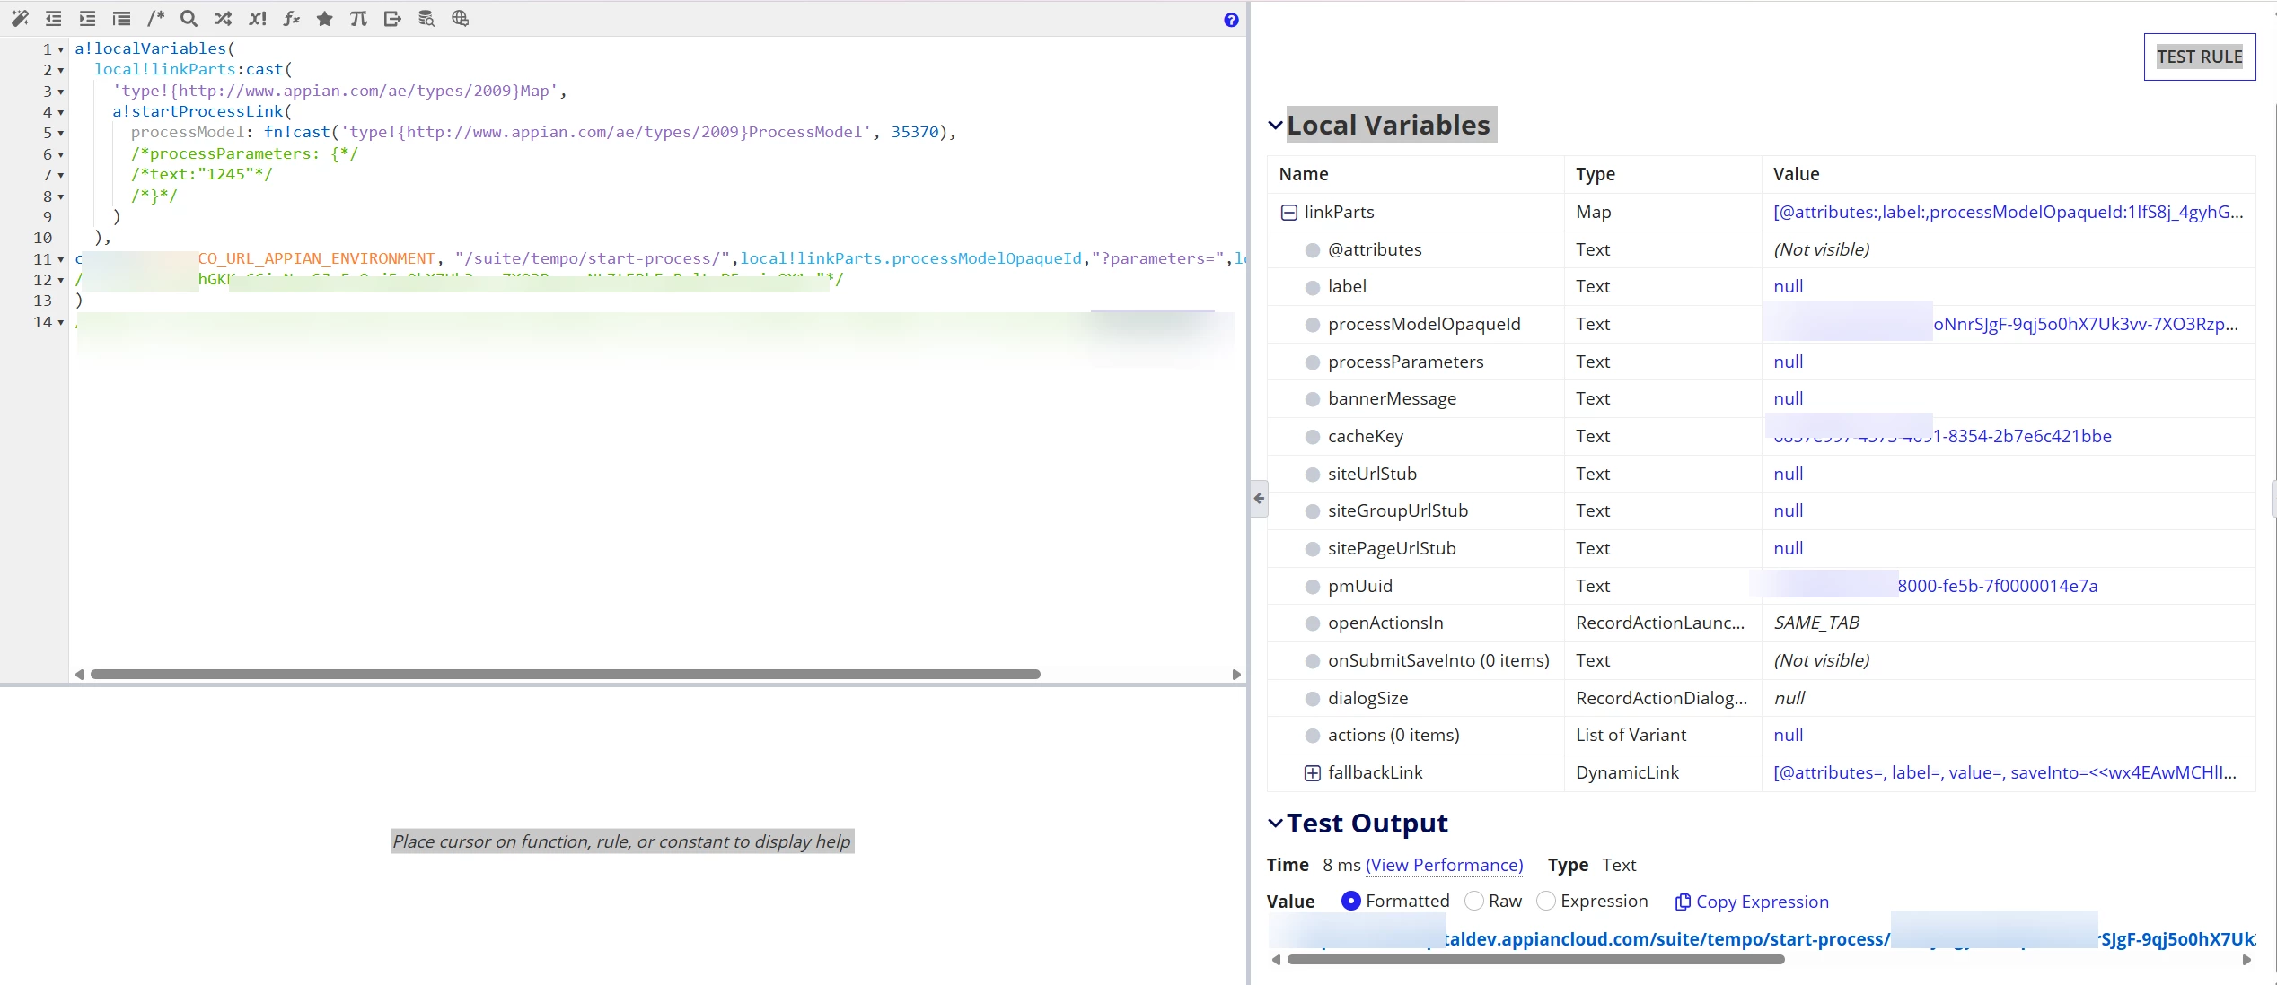
Task: Fold code at line 4
Action: [61, 112]
